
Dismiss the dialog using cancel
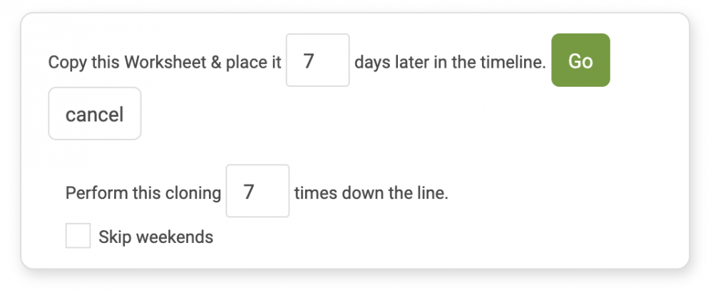pyautogui.click(x=95, y=113)
